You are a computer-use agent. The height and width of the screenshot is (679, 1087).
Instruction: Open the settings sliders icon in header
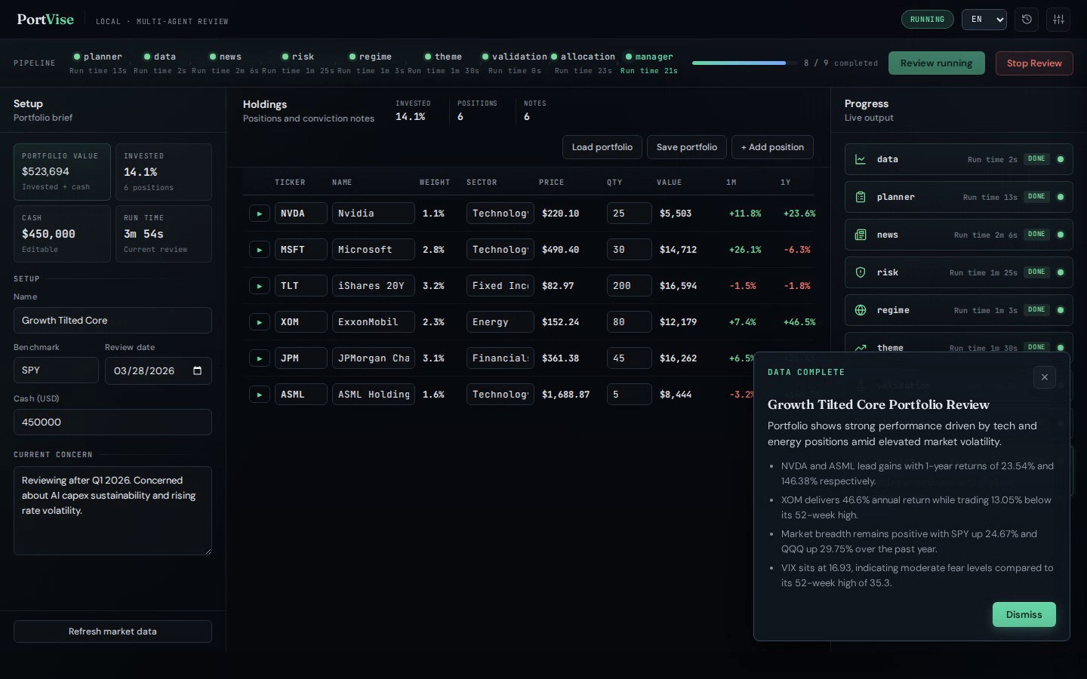pos(1058,20)
